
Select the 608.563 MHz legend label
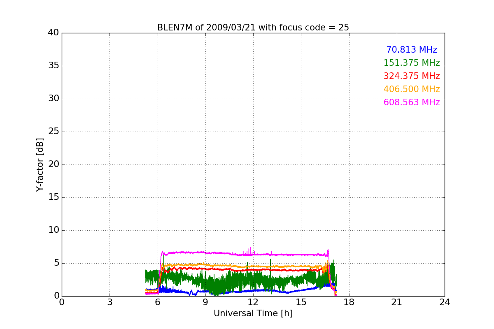point(412,102)
